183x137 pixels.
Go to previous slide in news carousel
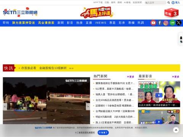coord(5,107)
